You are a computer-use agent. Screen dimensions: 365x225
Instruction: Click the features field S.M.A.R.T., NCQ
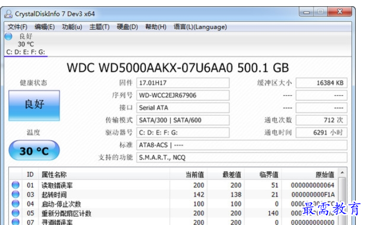242,157
